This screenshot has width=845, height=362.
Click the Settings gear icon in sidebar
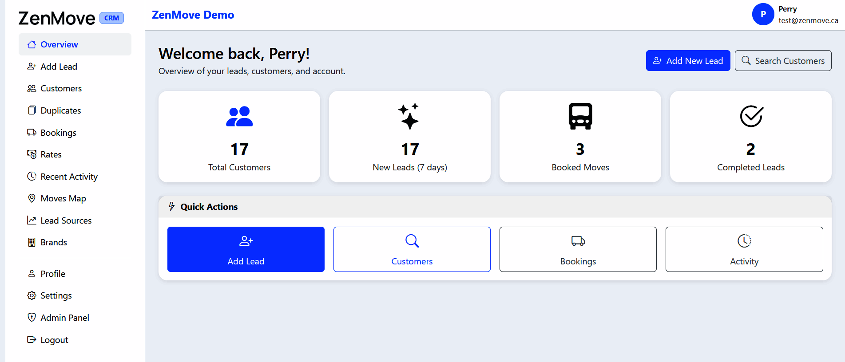click(32, 295)
